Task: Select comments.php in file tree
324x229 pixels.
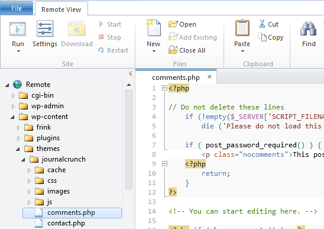Action: 72,213
